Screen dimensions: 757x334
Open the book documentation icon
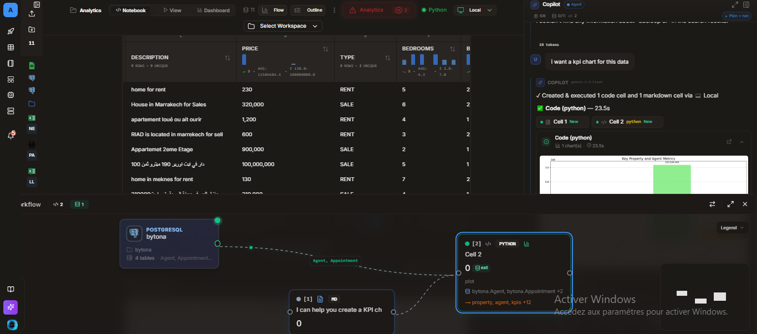coord(11,289)
